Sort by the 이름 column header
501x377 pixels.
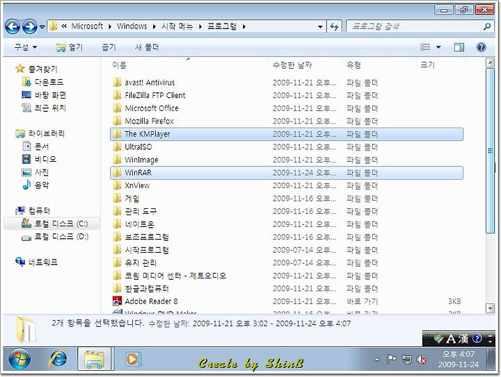tap(119, 65)
